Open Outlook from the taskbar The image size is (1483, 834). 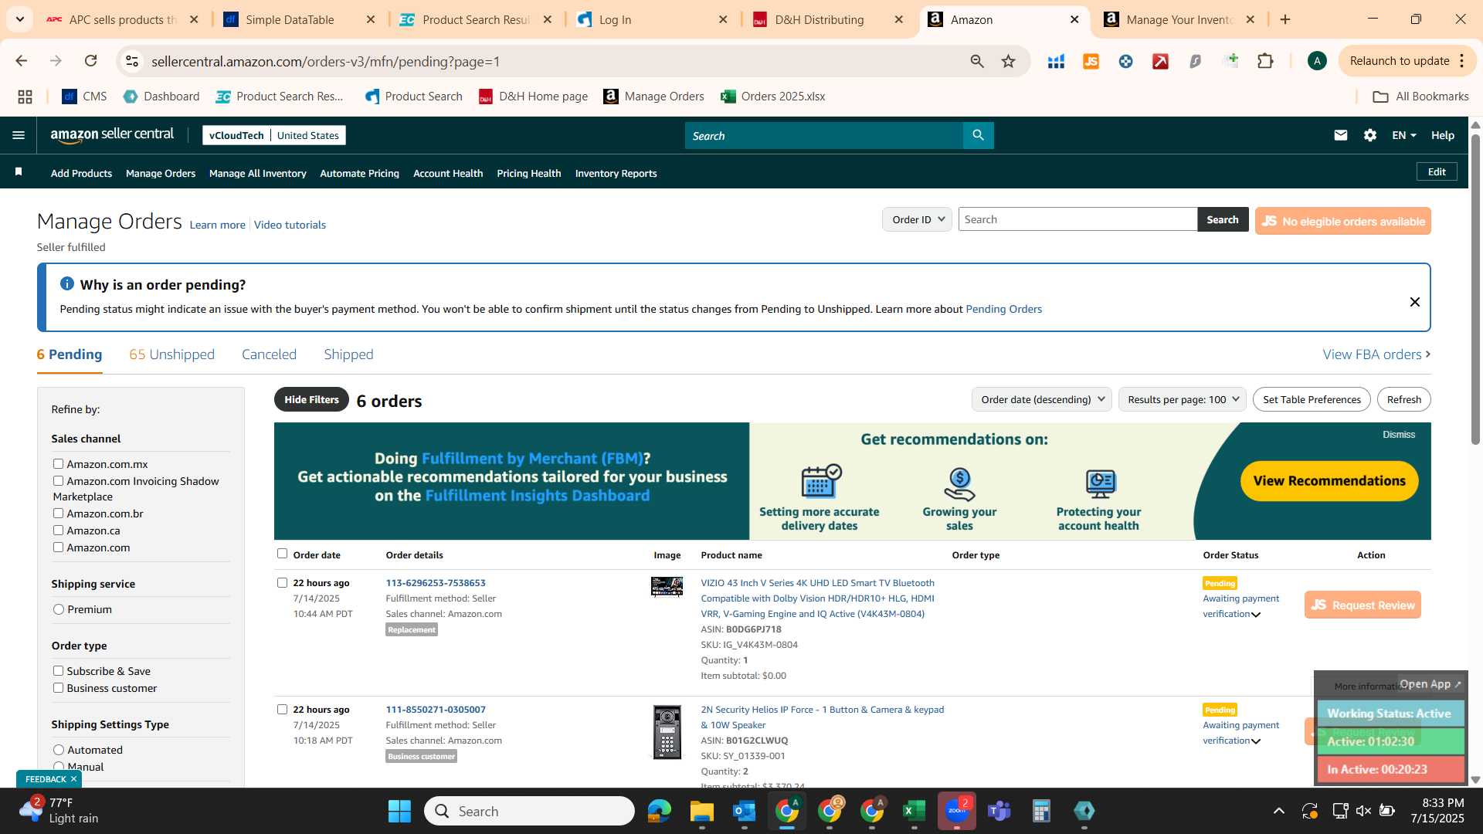pos(744,811)
